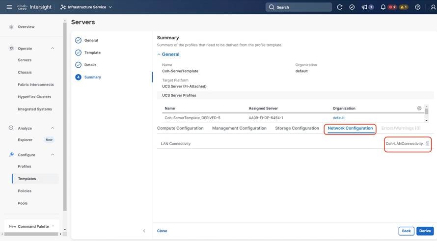
Task: Click AA09-FI-DP-6454-1 assigned server cell
Action: [x=266, y=118]
